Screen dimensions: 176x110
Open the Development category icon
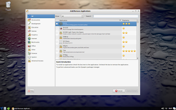[29, 24]
